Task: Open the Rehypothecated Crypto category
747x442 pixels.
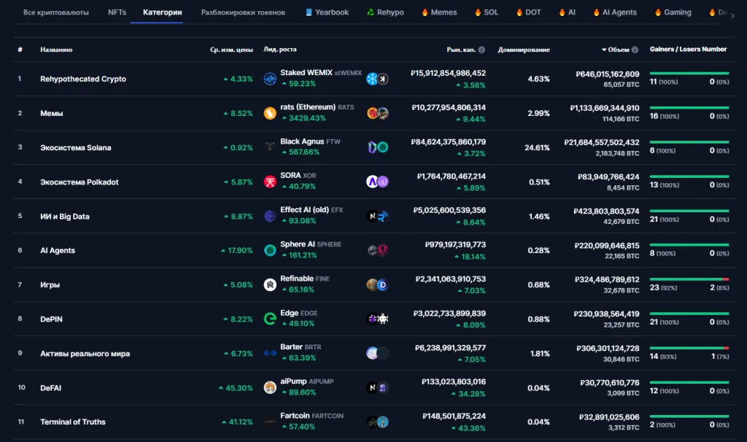Action: tap(83, 79)
